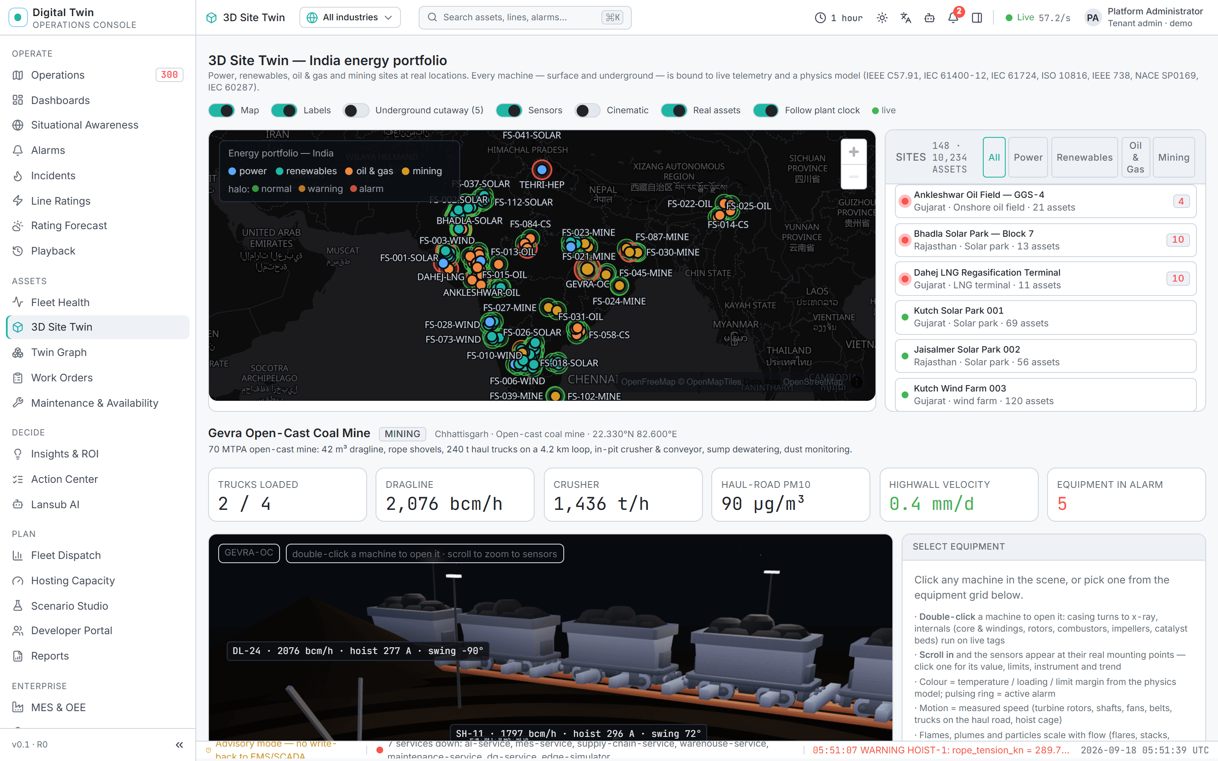Toggle the Labels switch
The image size is (1218, 761).
pyautogui.click(x=284, y=110)
